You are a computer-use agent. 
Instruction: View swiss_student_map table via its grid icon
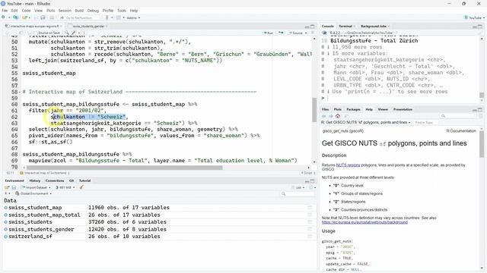tap(310, 207)
